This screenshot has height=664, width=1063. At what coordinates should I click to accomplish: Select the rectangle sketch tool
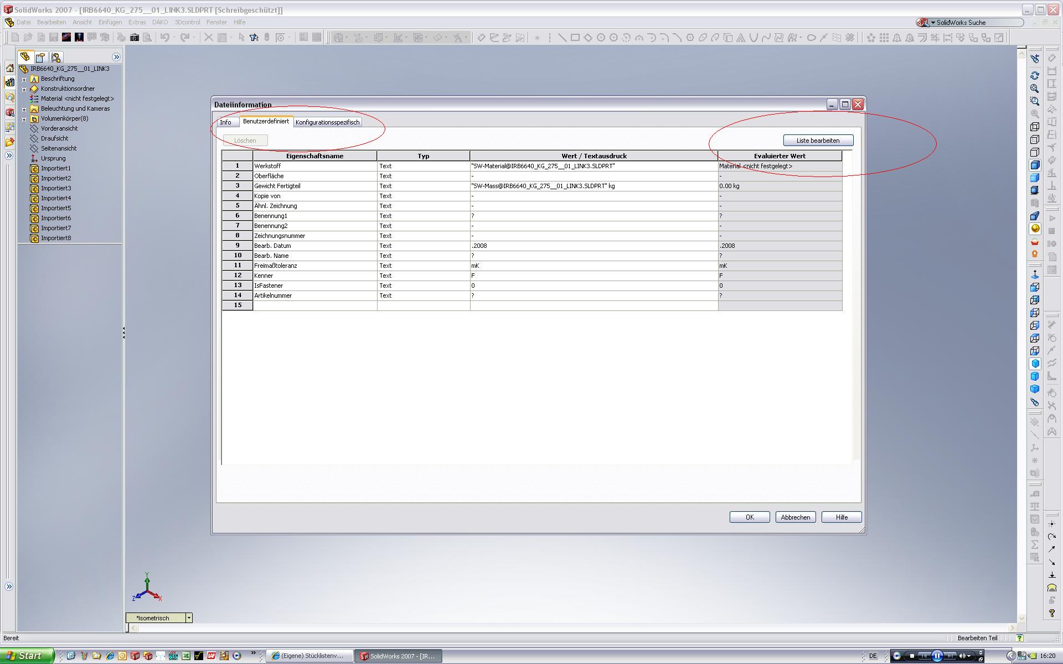click(575, 38)
